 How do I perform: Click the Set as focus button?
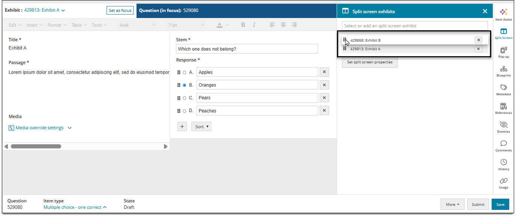click(120, 10)
